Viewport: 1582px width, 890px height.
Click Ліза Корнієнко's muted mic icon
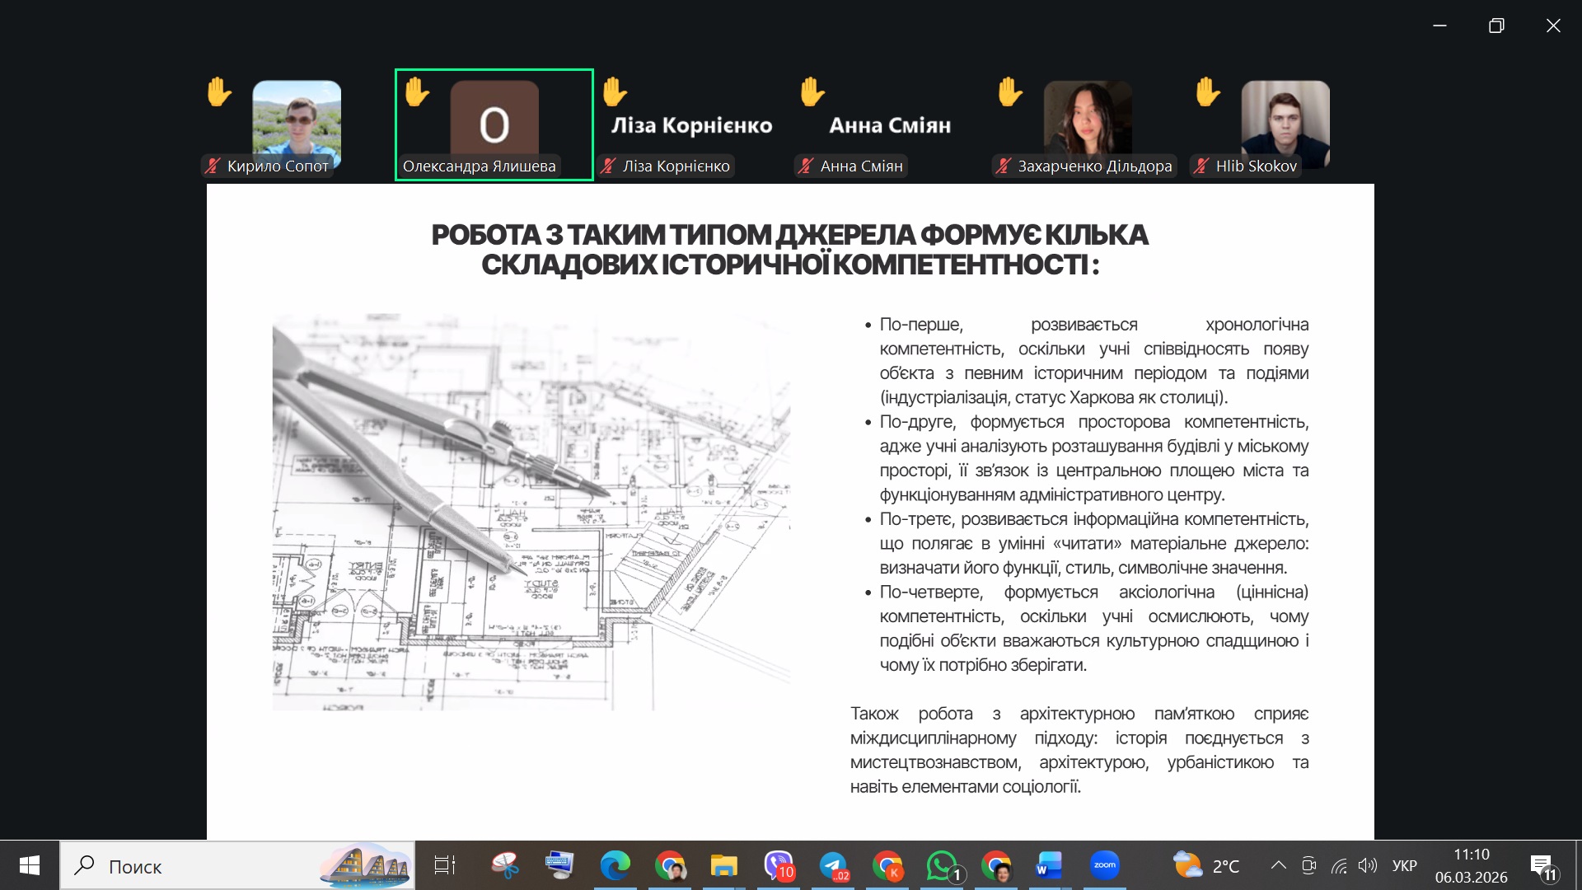[608, 166]
